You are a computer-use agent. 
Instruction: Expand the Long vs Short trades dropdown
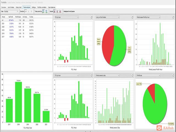[108, 17]
